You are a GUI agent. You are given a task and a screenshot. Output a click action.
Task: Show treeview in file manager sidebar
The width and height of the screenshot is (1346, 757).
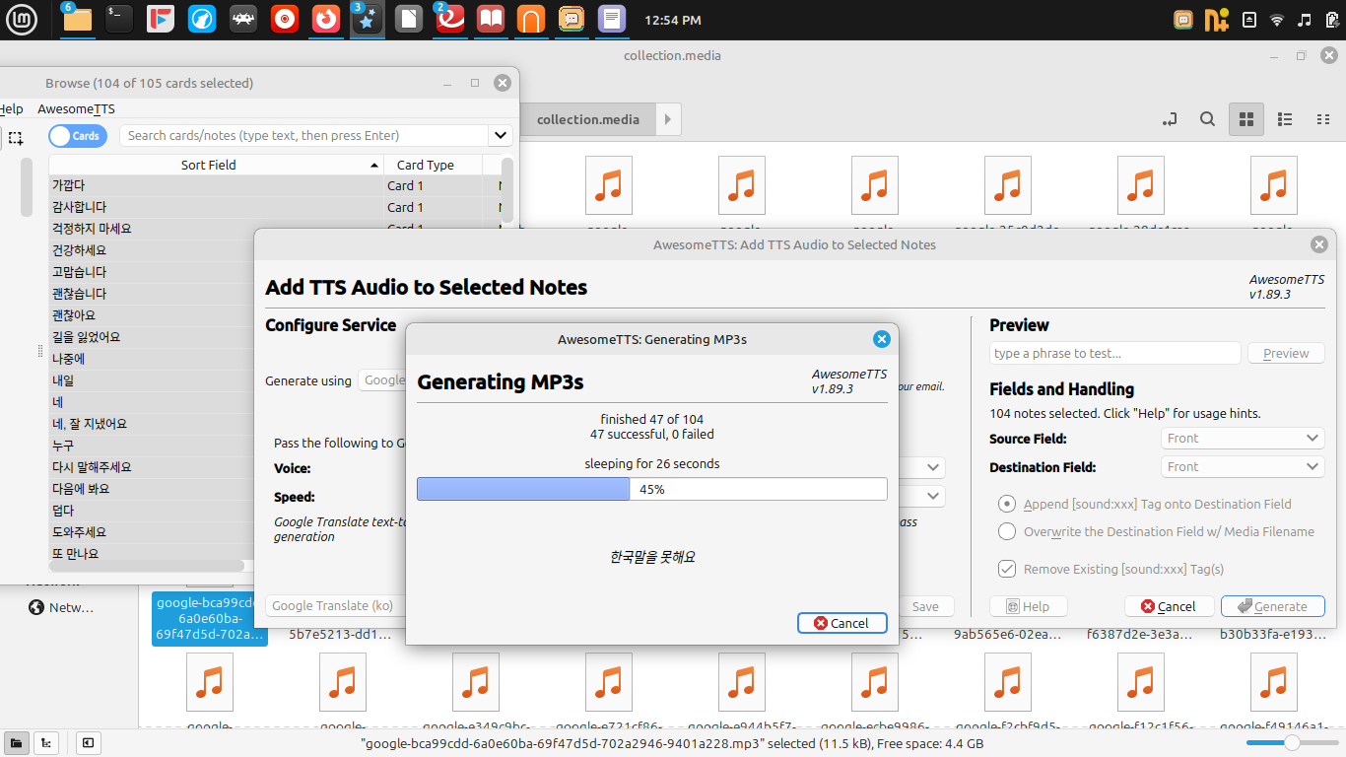[45, 743]
